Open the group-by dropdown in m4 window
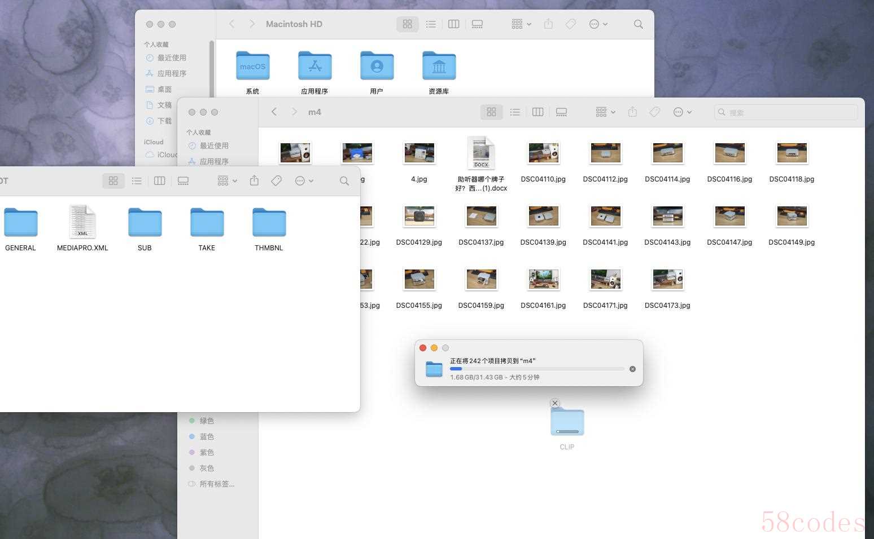 coord(605,112)
